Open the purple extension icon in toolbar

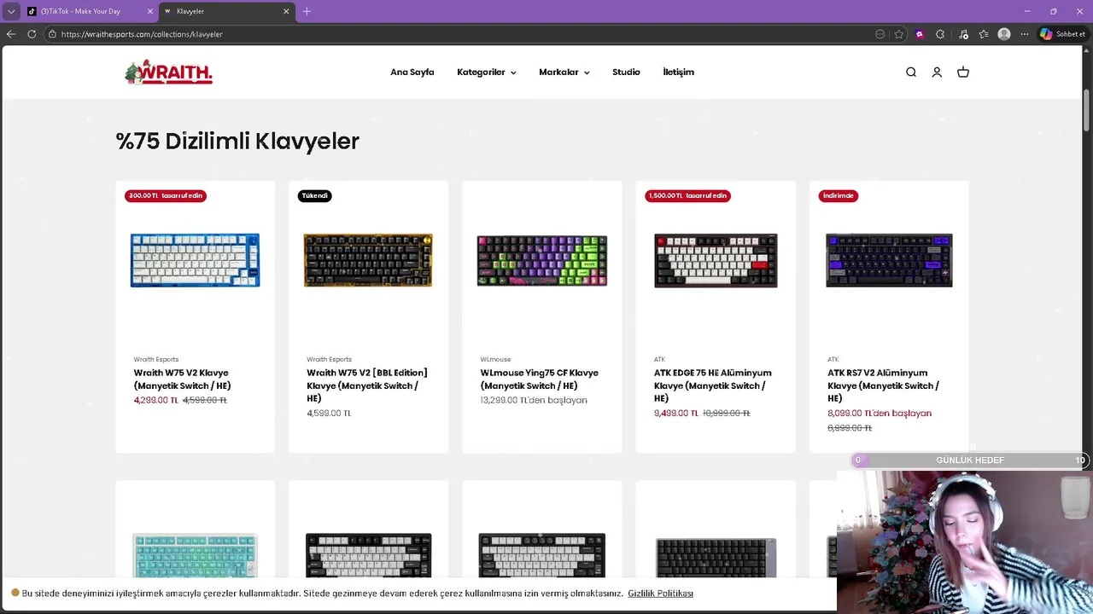click(920, 34)
